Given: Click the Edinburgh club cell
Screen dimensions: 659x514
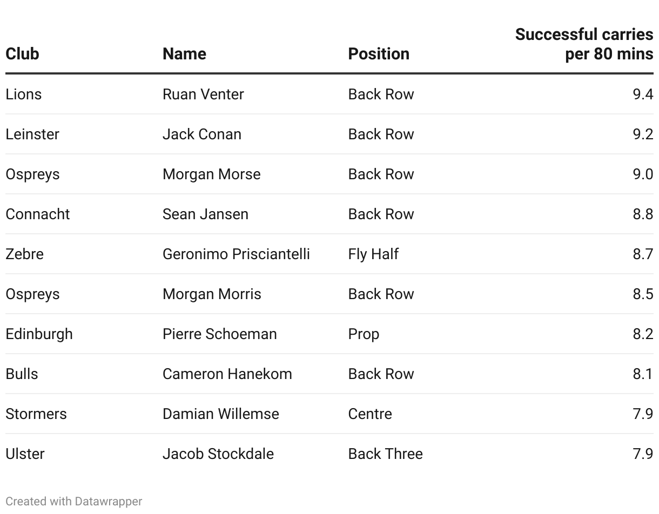Looking at the screenshot, I should 39,334.
